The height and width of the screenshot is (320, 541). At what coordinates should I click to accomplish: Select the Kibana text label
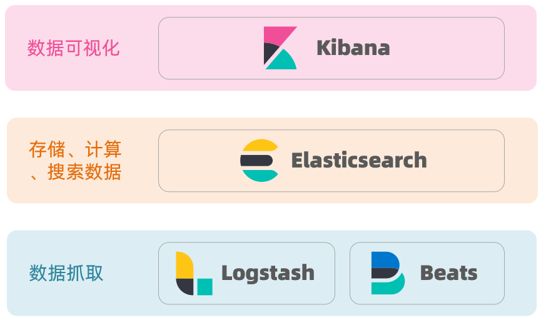click(353, 48)
